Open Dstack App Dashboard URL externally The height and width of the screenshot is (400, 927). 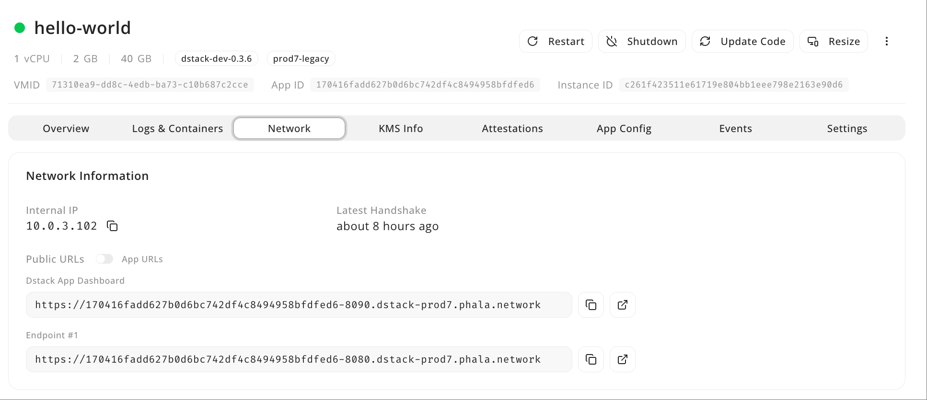[x=623, y=305]
